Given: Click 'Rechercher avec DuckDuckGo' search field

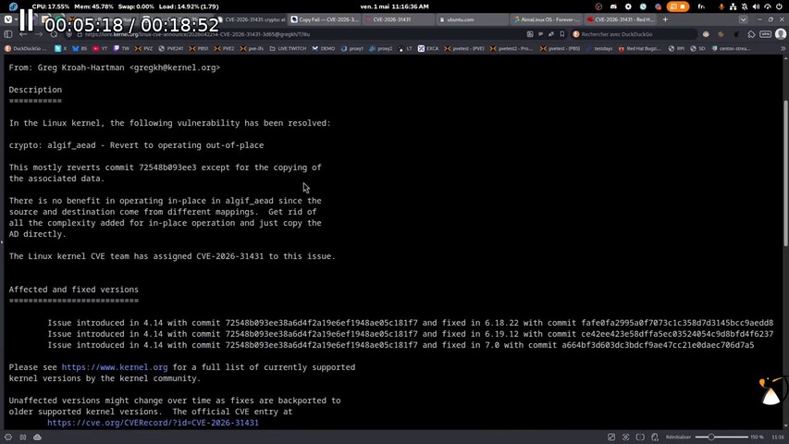Looking at the screenshot, I should coord(634,34).
